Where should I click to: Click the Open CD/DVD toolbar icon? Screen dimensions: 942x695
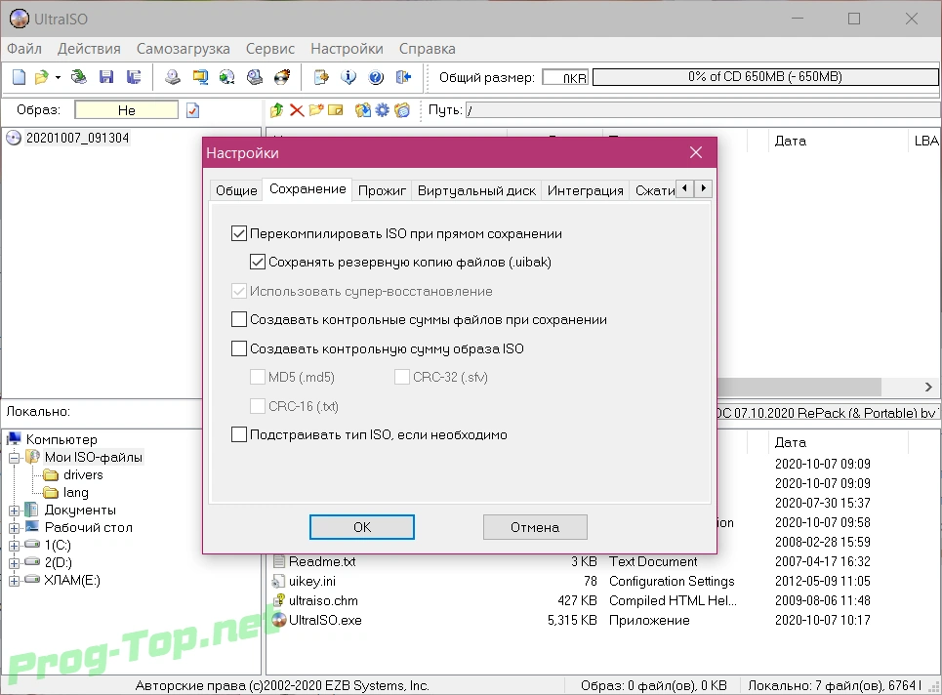(x=79, y=77)
